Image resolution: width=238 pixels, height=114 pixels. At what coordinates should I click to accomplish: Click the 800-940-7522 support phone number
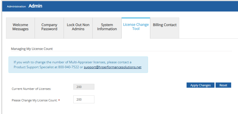68,67
